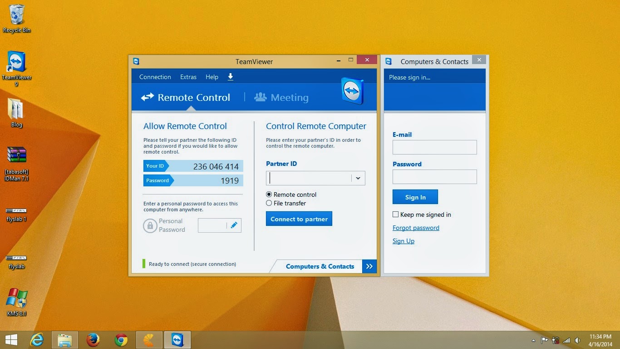The width and height of the screenshot is (620, 349).
Task: Click the Sign In button
Action: point(415,197)
